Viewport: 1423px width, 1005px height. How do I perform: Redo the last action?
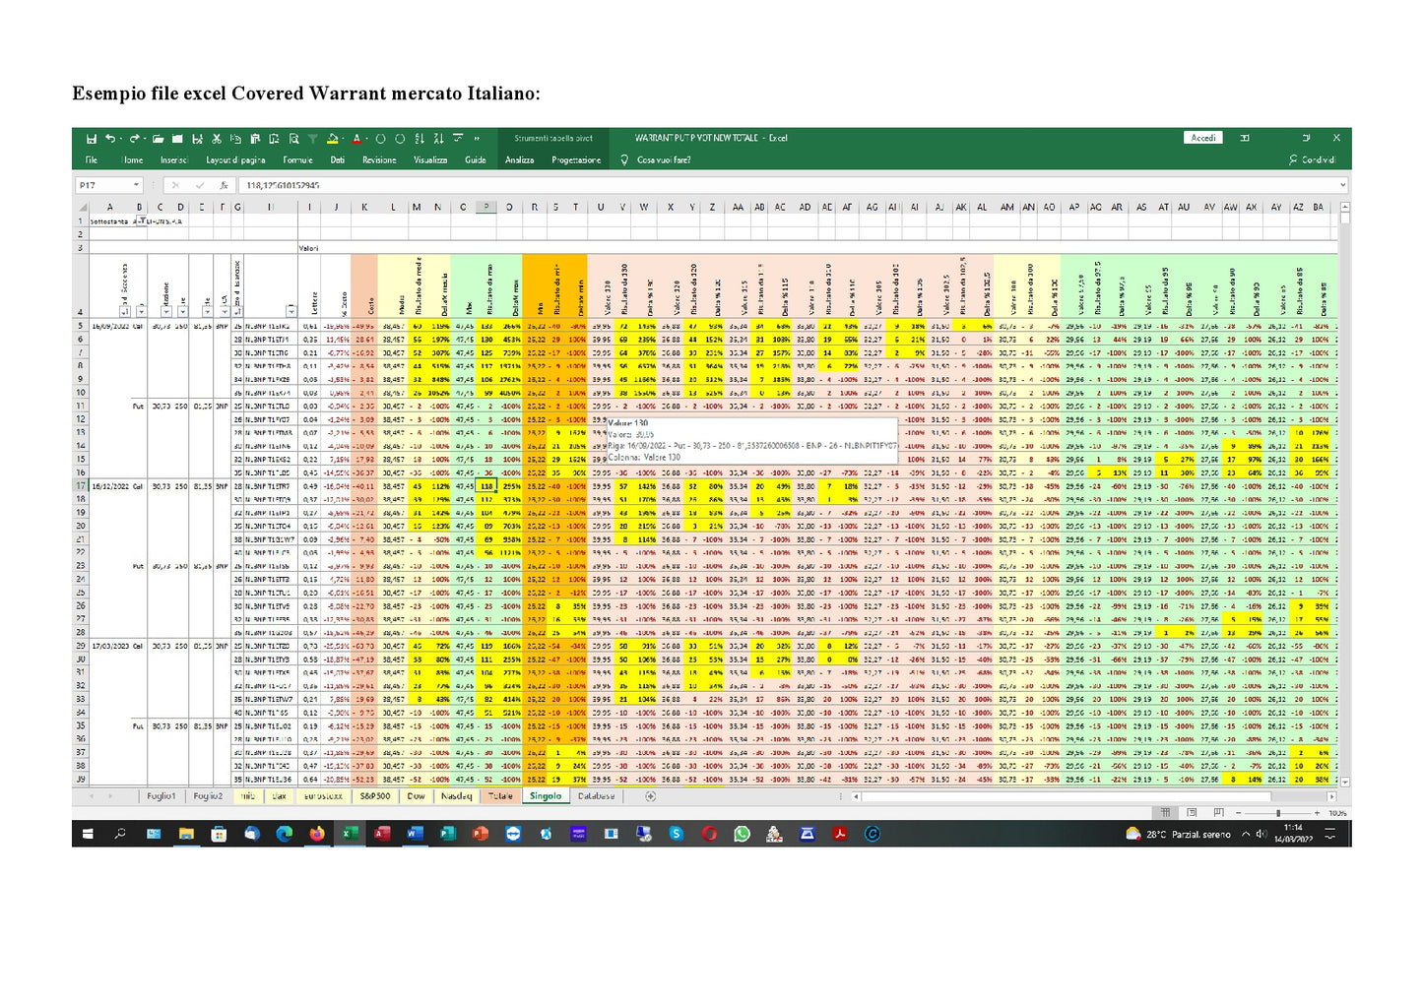pyautogui.click(x=134, y=139)
